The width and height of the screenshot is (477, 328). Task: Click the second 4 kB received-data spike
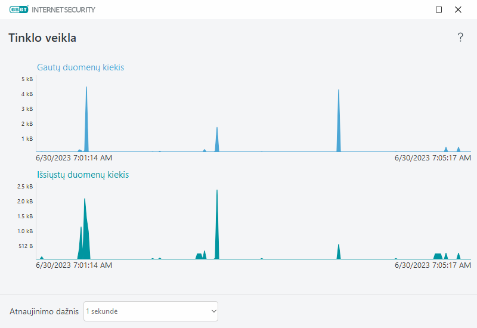(339, 120)
